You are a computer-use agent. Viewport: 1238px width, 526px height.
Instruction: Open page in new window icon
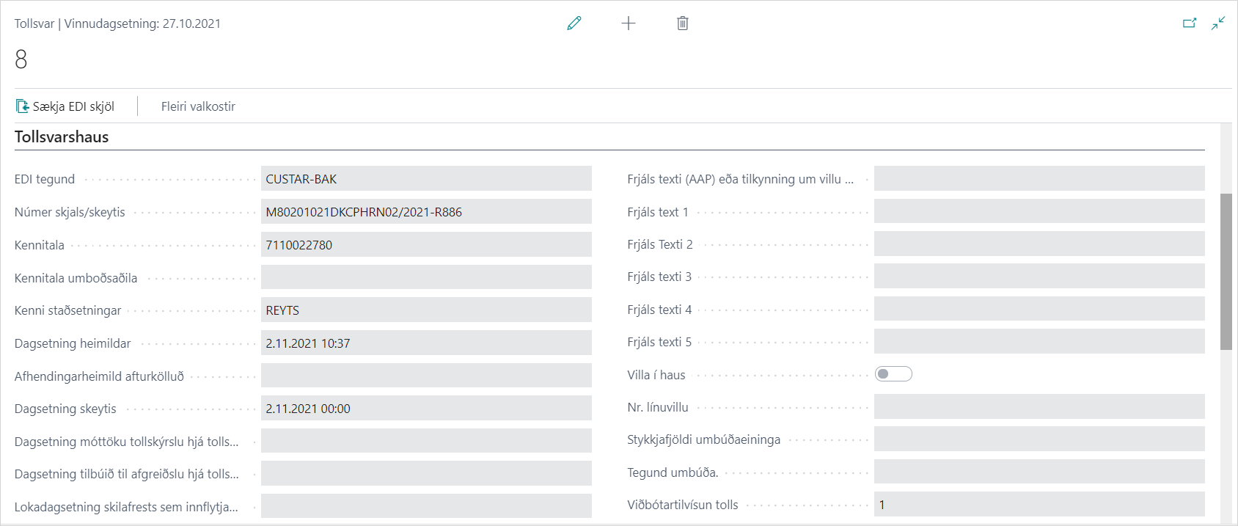(1190, 23)
